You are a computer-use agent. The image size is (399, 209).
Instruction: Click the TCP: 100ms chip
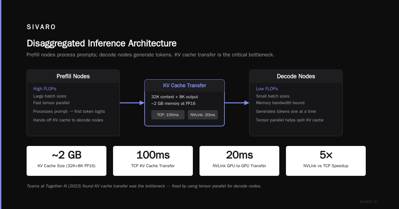[168, 115]
